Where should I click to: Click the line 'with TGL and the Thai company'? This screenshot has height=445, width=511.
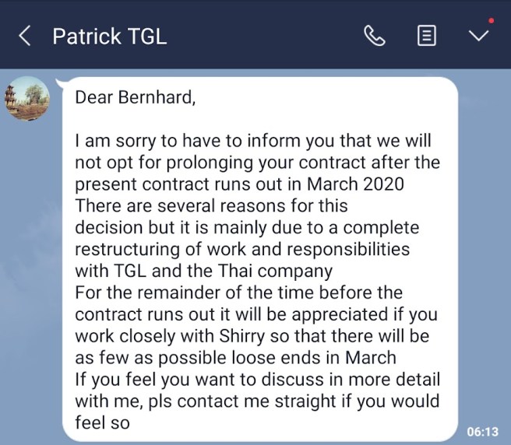click(203, 272)
